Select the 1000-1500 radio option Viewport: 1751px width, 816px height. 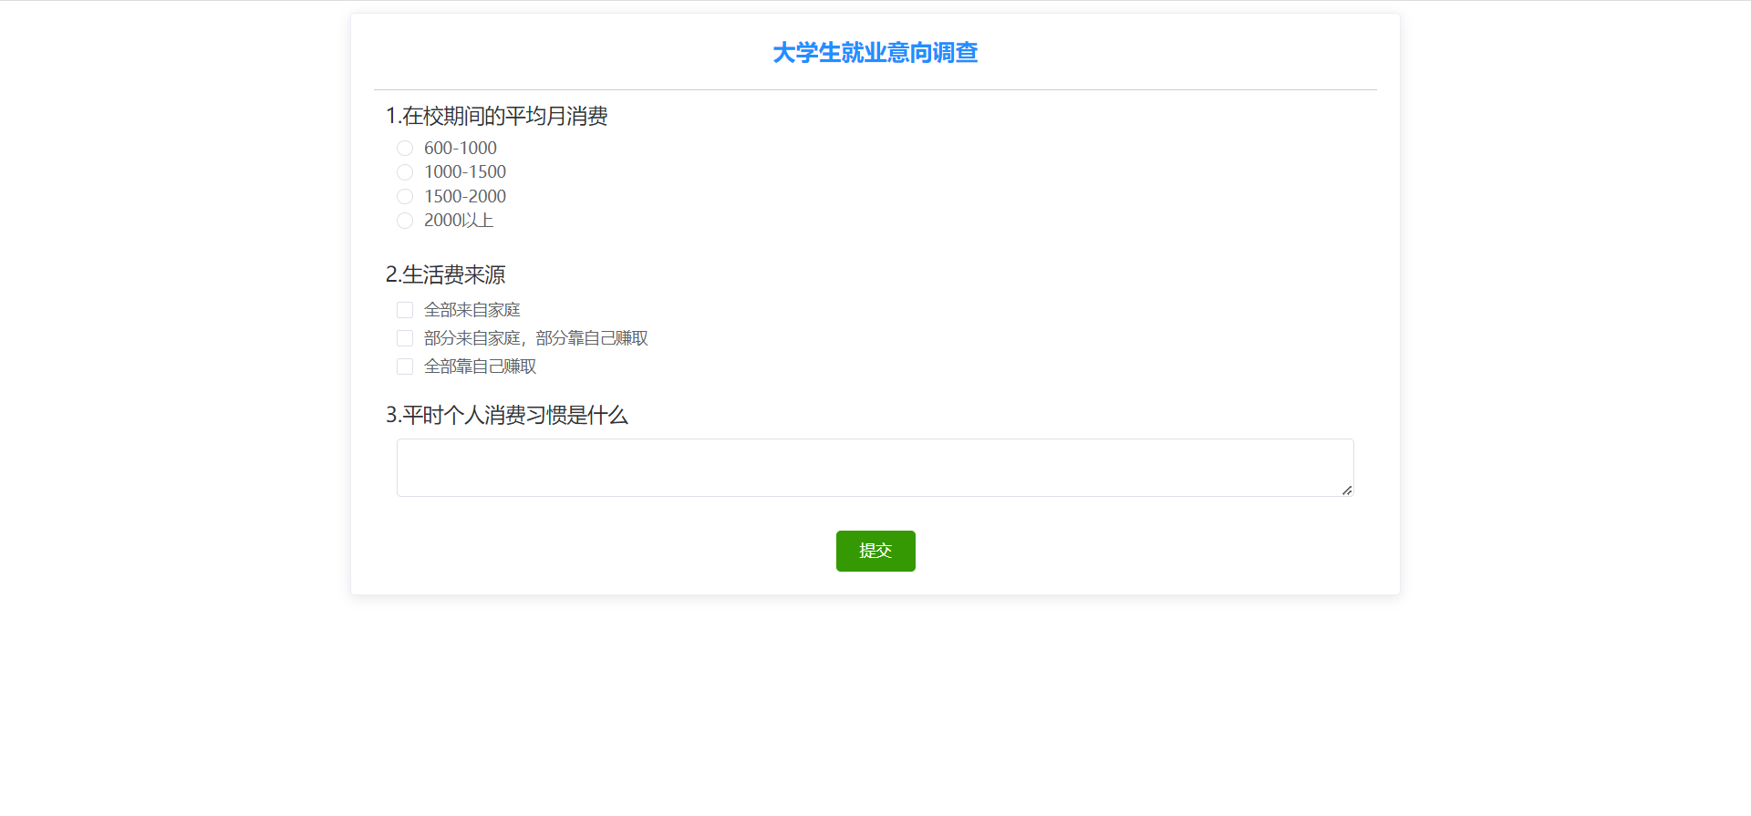405,172
